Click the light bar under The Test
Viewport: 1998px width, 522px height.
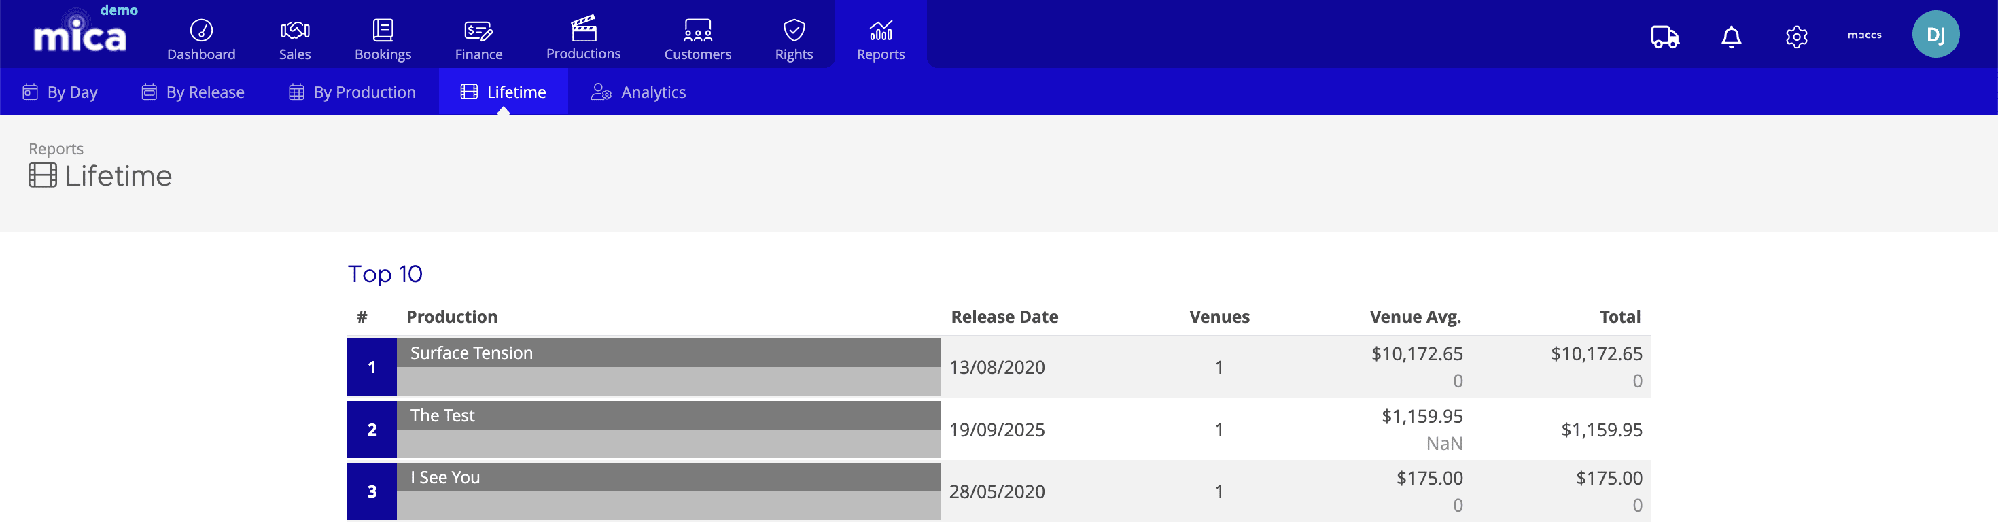coord(669,444)
